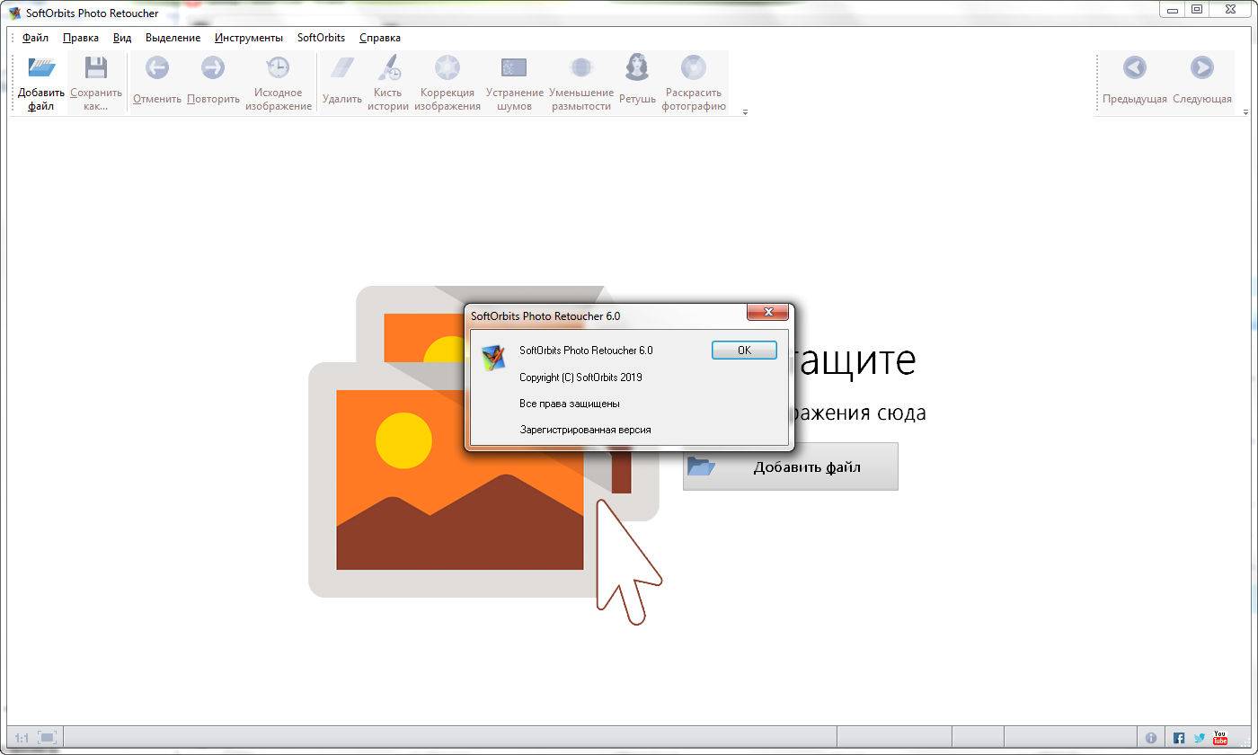Go to the Следующая image
Screen dimensions: 1258x755
click(1201, 67)
